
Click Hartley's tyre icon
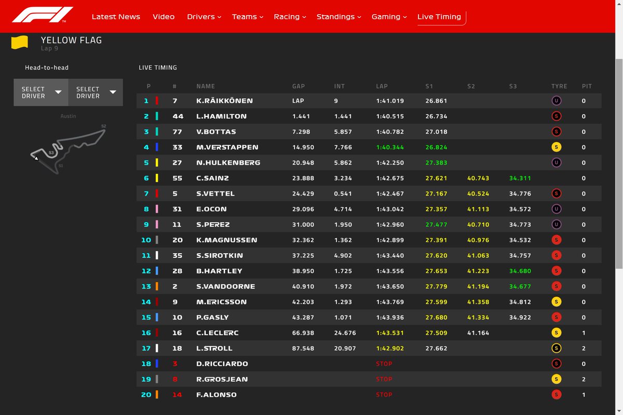556,271
